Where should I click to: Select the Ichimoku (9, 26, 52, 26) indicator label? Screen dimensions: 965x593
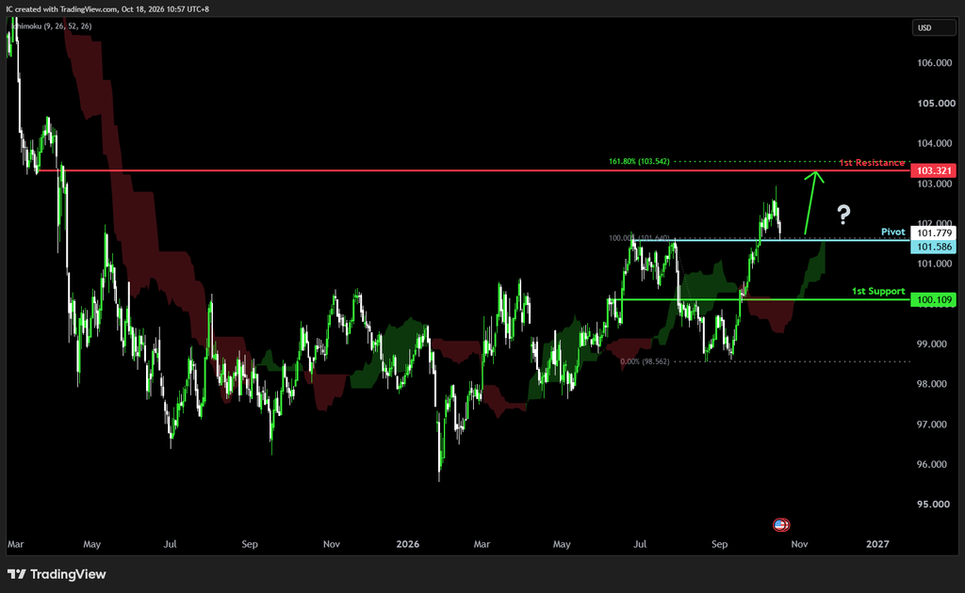pos(52,26)
